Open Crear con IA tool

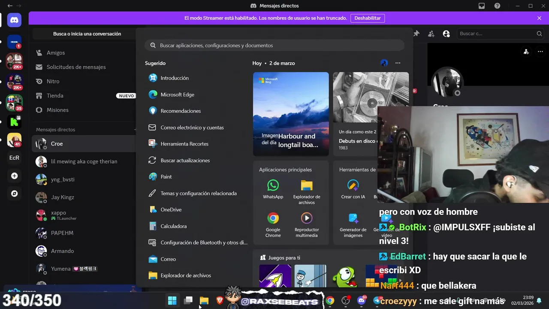pos(353,189)
